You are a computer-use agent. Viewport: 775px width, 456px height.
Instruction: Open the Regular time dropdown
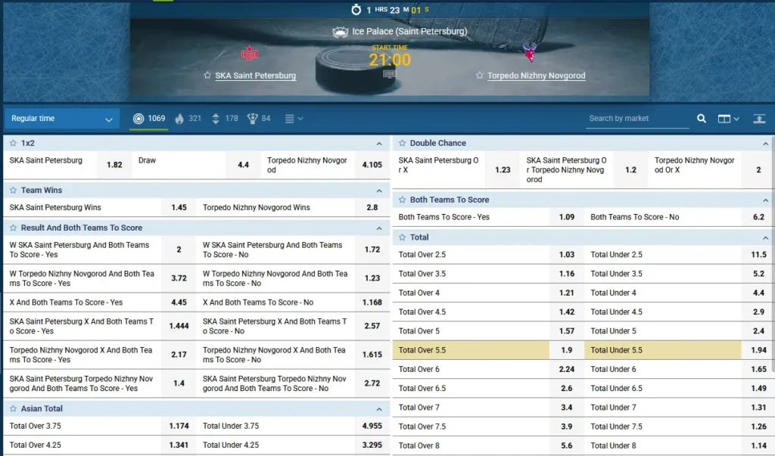(61, 119)
